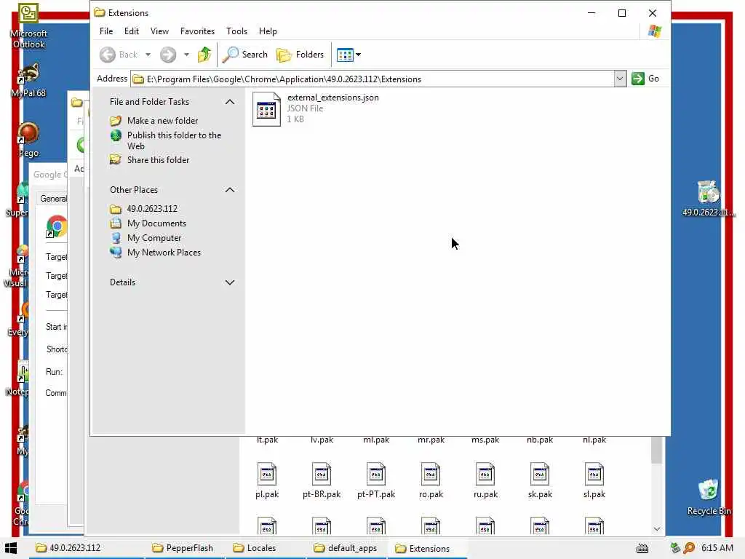Expand the Details section
The image size is (745, 559).
pyautogui.click(x=229, y=282)
